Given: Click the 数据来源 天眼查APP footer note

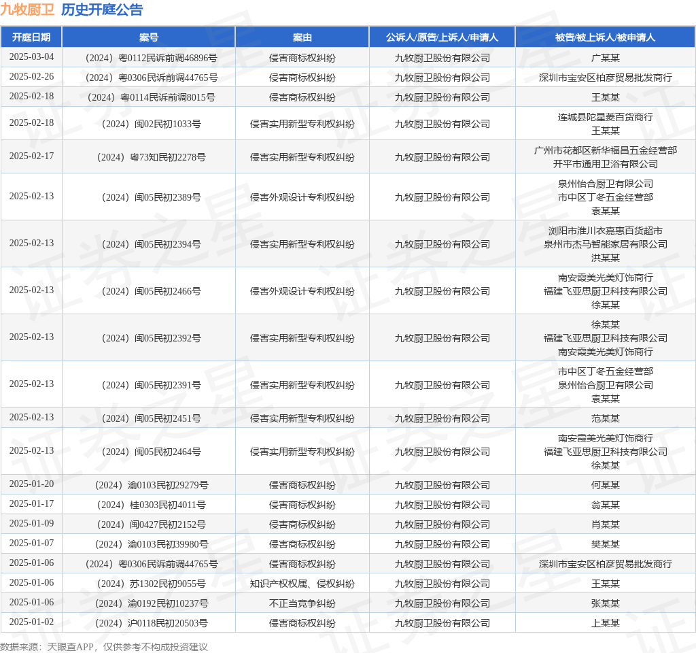Looking at the screenshot, I should tap(104, 647).
